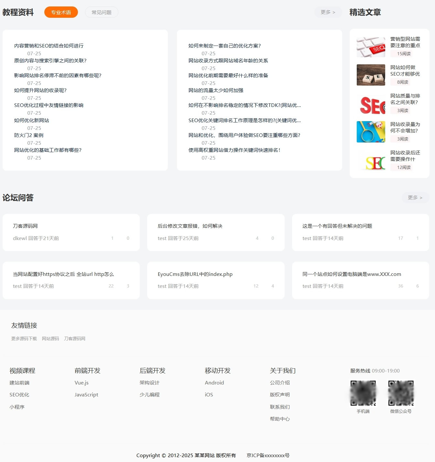Click the magnifier thumbnail beside 网站收录量为何不会增加

click(371, 132)
